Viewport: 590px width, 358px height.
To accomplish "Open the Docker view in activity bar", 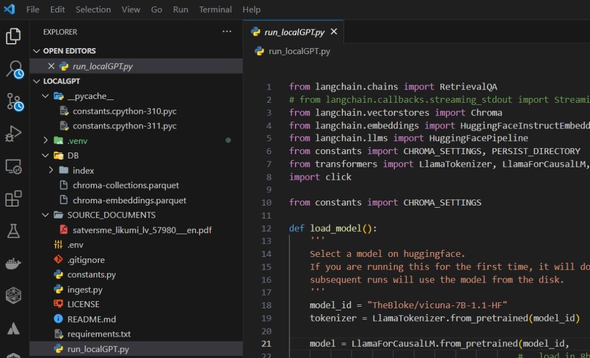I will tap(14, 263).
